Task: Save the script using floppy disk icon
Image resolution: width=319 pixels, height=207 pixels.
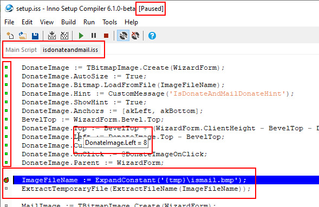Action: click(x=35, y=36)
